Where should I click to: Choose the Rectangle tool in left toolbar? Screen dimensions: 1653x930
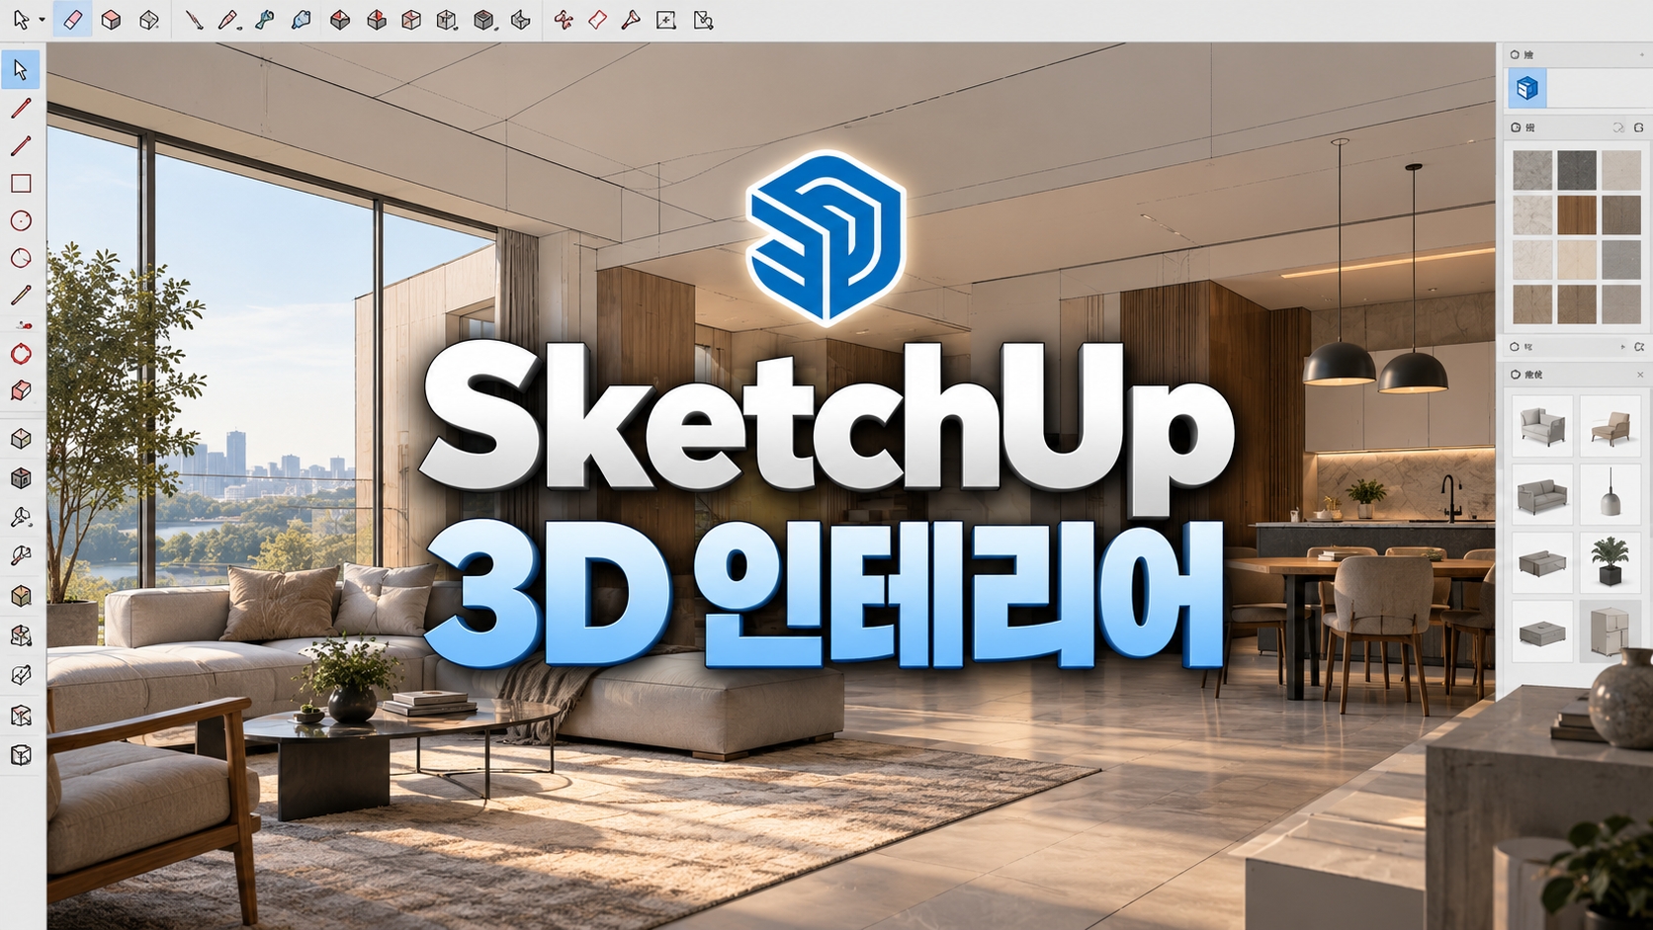click(21, 184)
